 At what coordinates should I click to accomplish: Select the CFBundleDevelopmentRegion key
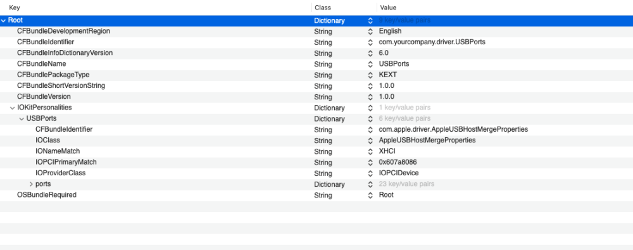tap(63, 31)
